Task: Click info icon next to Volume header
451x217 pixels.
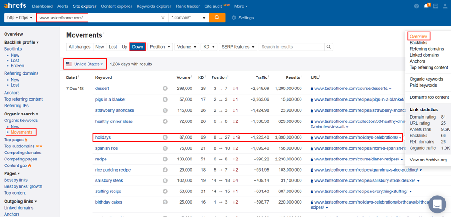Action: coord(191,77)
